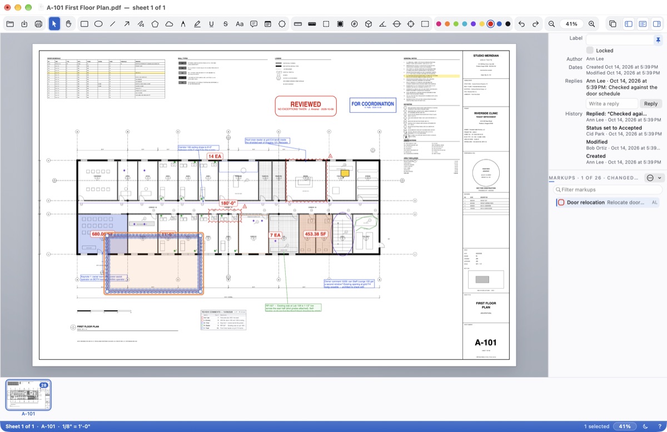The width and height of the screenshot is (667, 432).
Task: Choose the Callout comment tool
Action: (x=254, y=24)
